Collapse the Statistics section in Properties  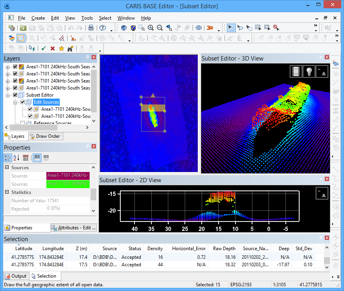point(7,192)
